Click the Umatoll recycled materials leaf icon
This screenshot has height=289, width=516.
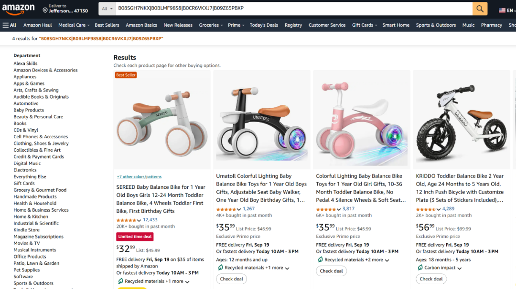click(220, 268)
